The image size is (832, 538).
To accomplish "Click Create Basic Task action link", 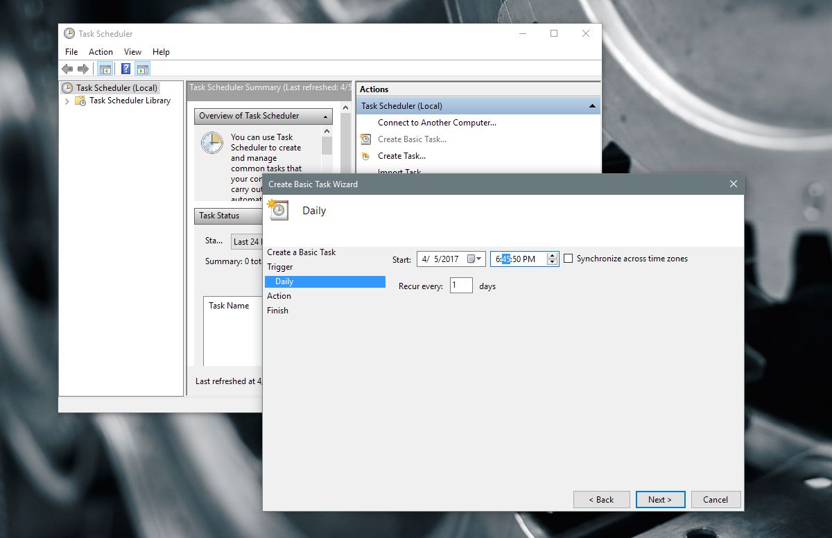I will [412, 139].
